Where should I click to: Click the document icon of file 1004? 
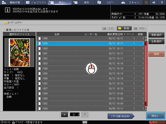click(39, 109)
